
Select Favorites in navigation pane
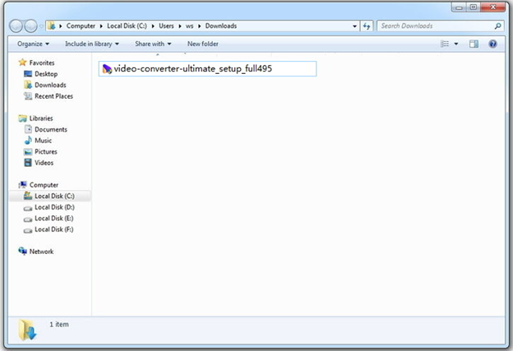[42, 62]
